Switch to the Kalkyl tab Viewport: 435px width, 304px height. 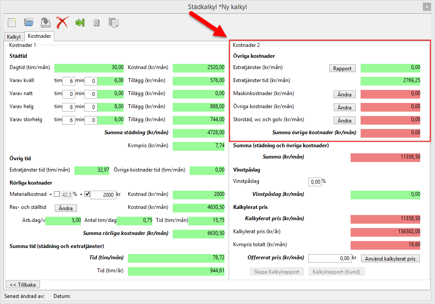(x=14, y=37)
